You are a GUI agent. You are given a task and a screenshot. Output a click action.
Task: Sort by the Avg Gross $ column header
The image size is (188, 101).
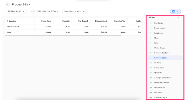coord(81,21)
